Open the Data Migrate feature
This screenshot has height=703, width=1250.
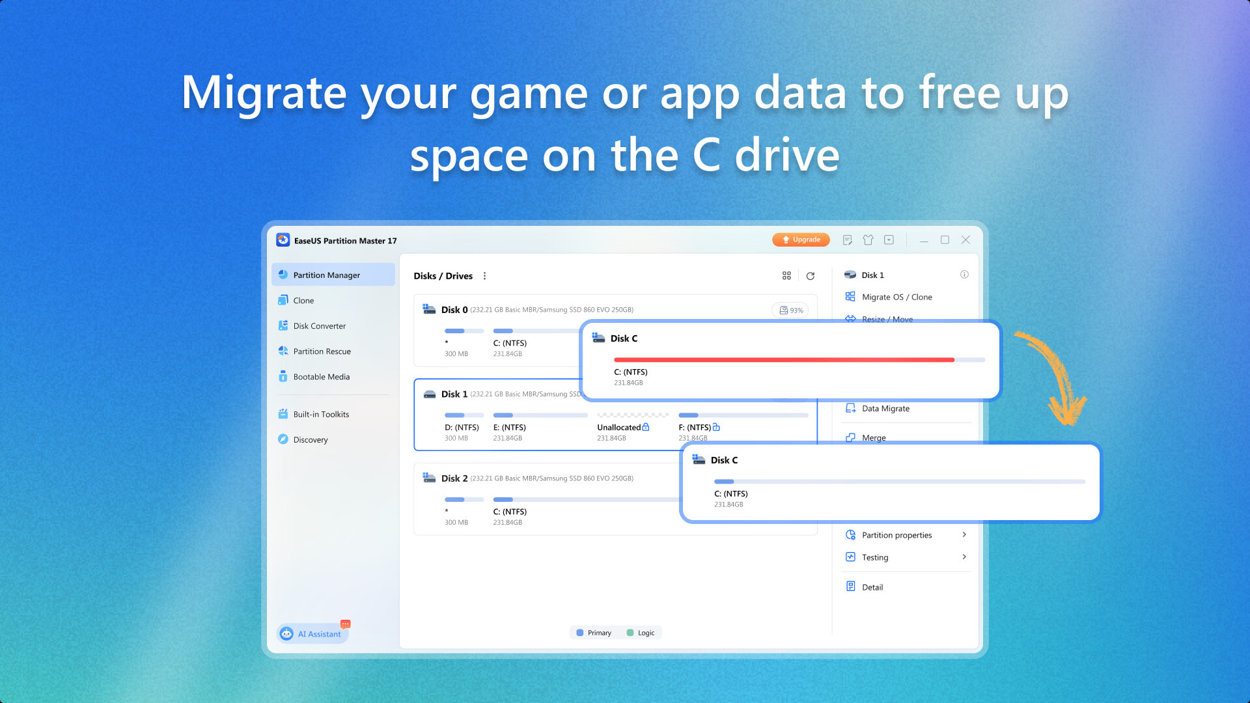pos(885,408)
